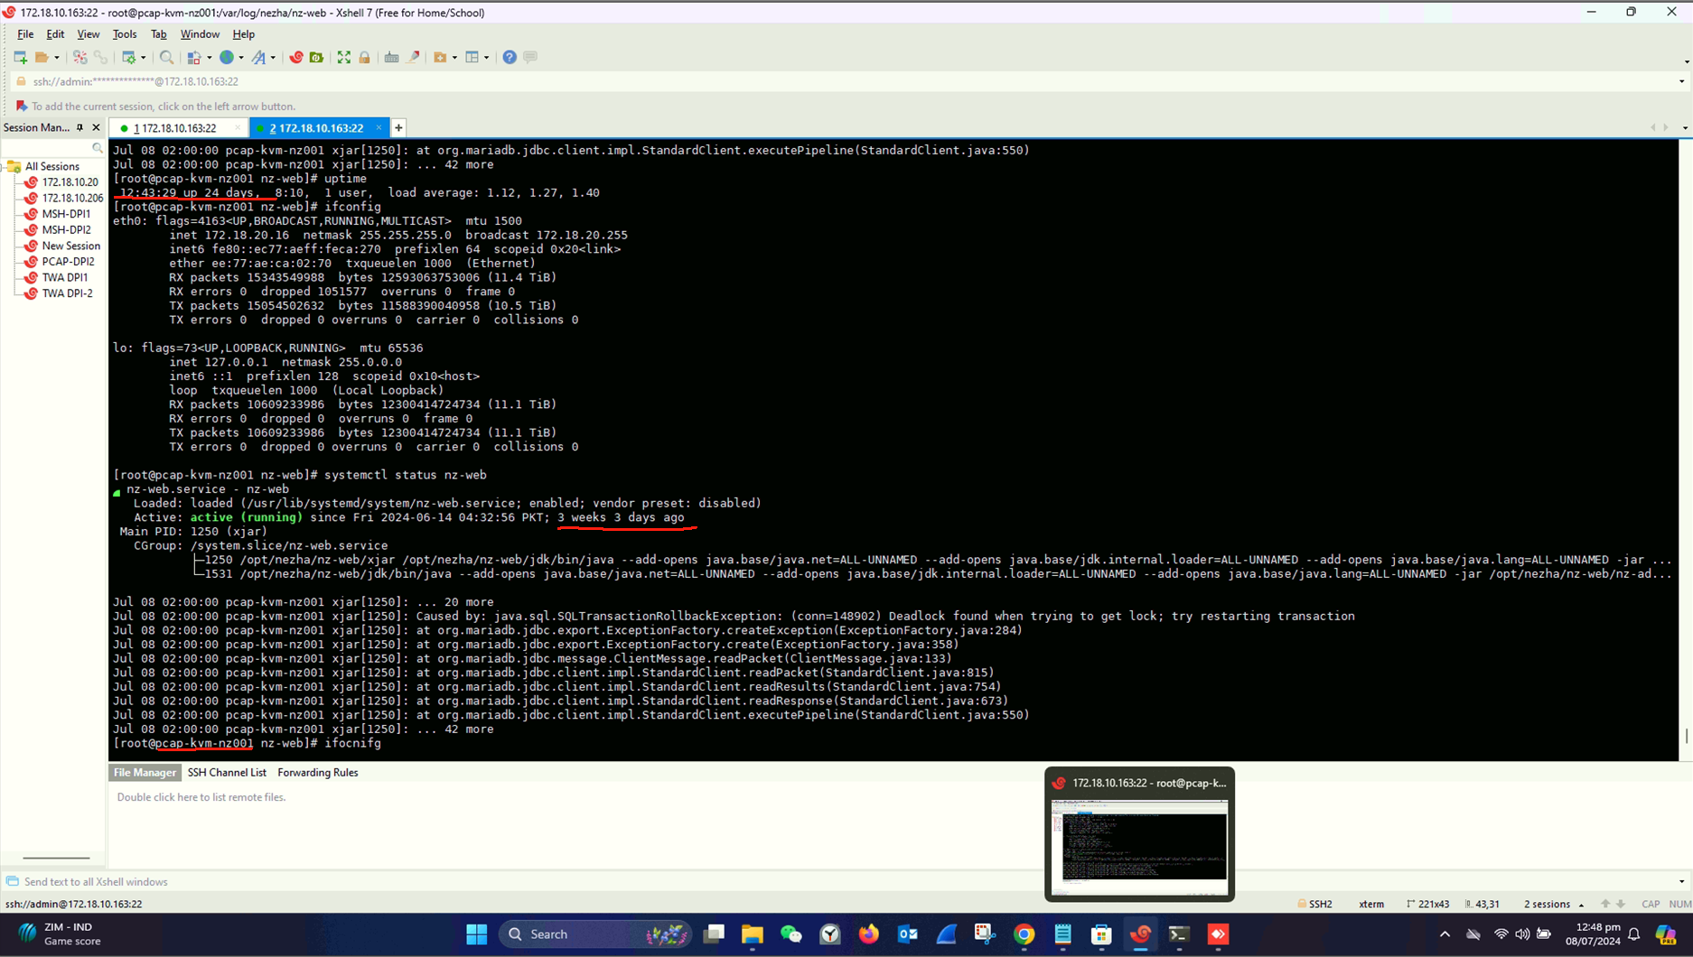The height and width of the screenshot is (957, 1693).
Task: Expand the Open folder dropdown arrow
Action: pyautogui.click(x=57, y=58)
